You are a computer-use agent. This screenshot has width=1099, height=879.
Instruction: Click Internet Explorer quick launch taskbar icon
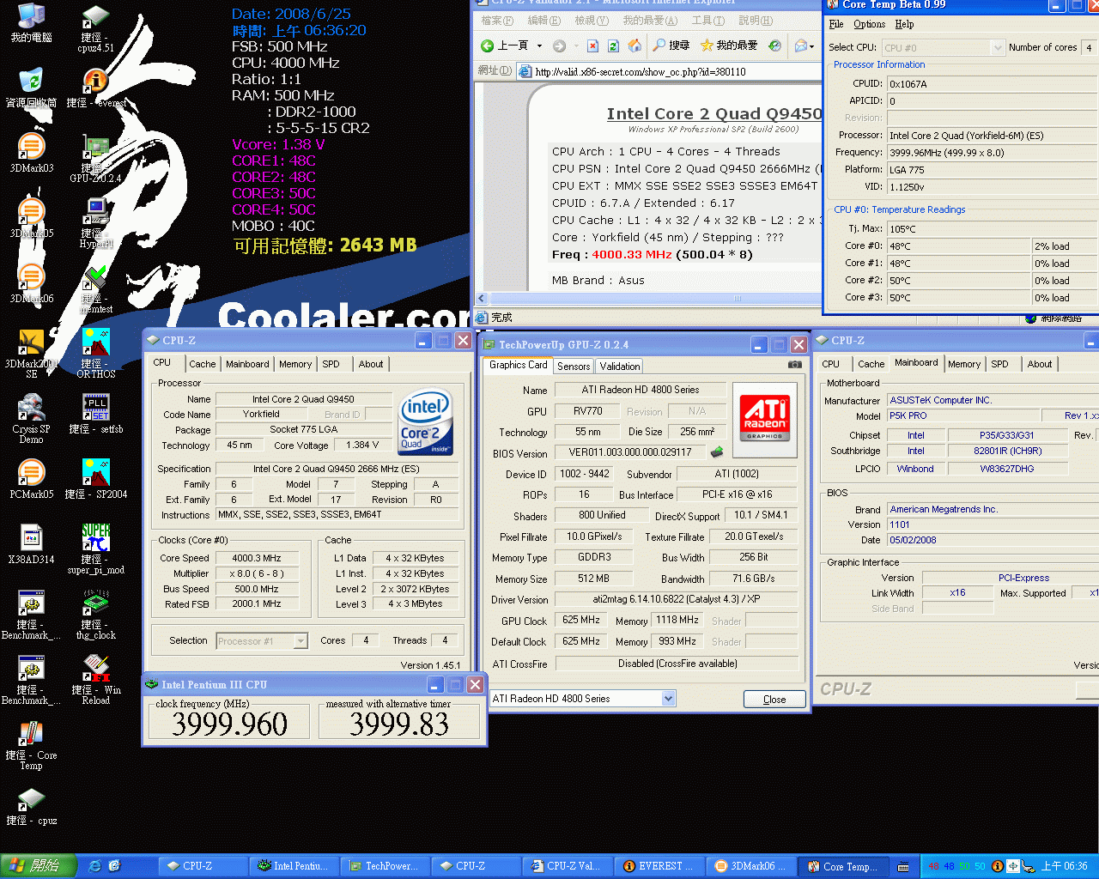95,866
